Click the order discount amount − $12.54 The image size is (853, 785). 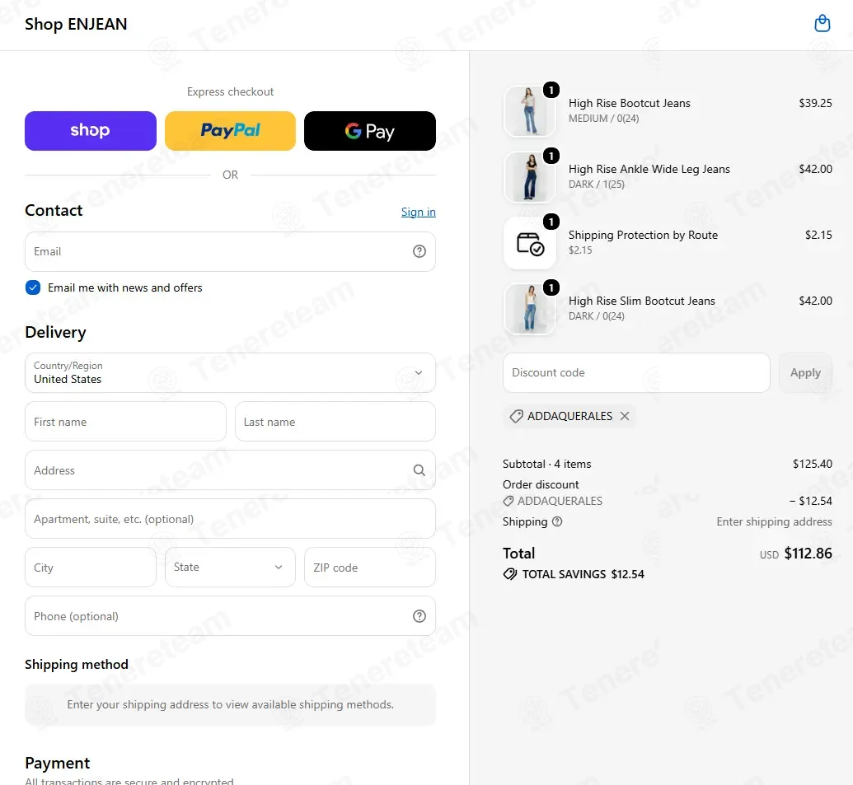[x=811, y=501]
